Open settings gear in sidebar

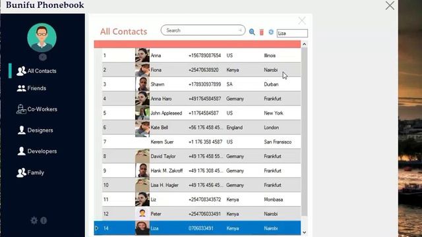click(34, 221)
